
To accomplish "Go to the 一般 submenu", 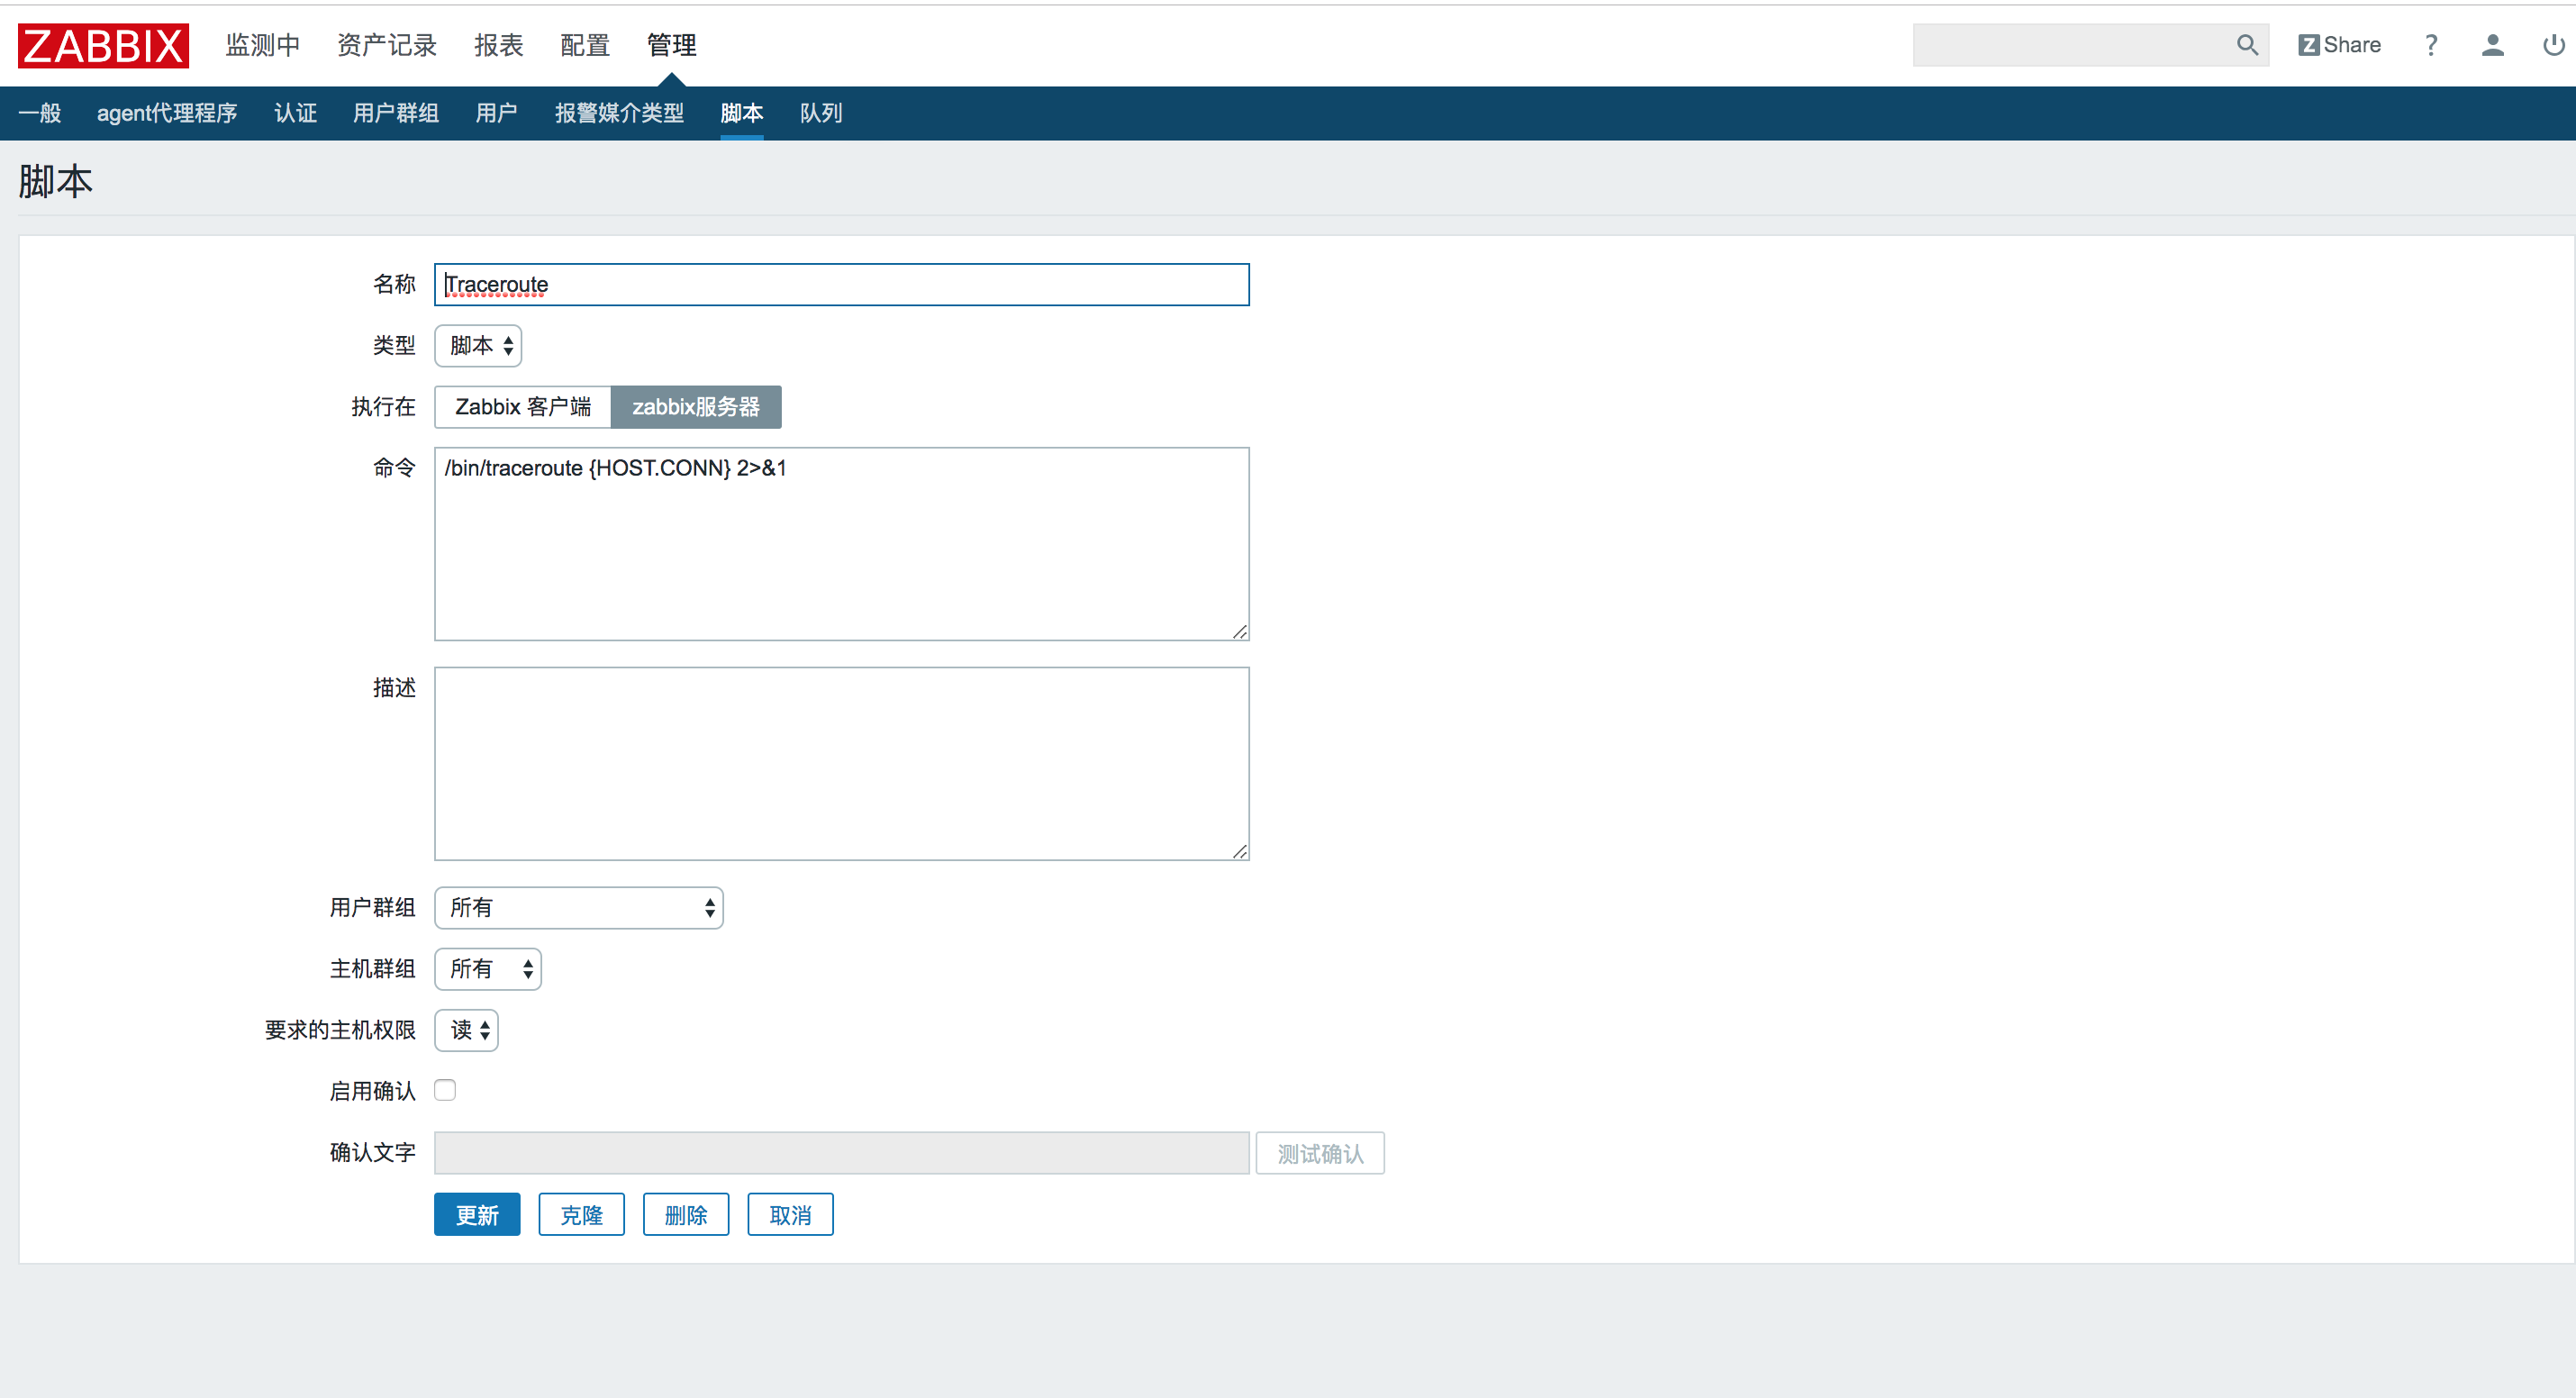I will click(40, 113).
